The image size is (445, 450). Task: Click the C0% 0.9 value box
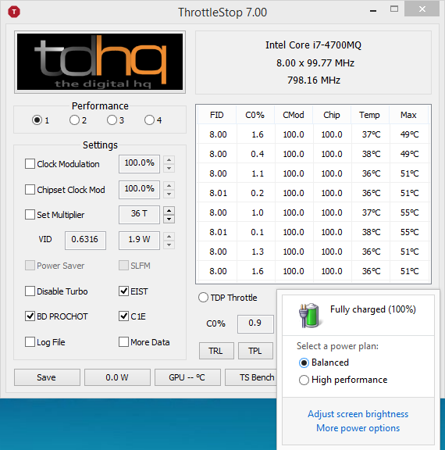(255, 324)
